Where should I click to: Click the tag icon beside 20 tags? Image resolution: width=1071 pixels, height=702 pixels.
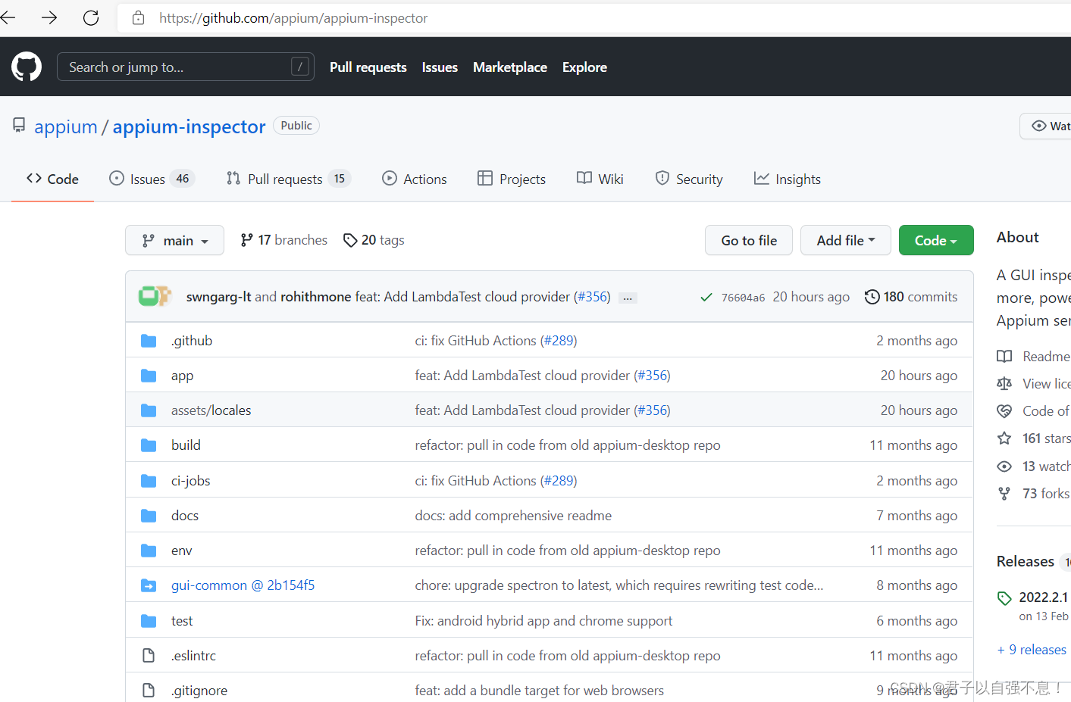point(350,240)
